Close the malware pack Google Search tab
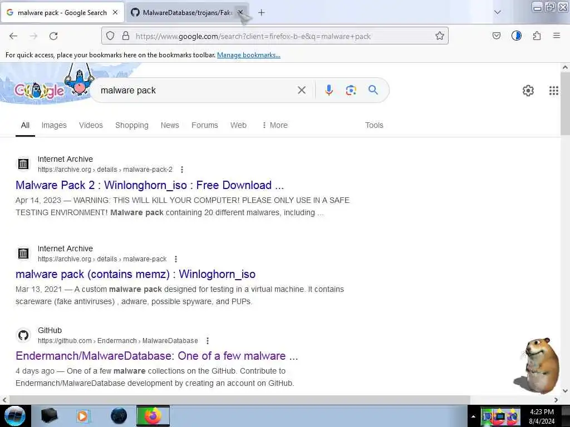The width and height of the screenshot is (570, 427). tap(115, 12)
